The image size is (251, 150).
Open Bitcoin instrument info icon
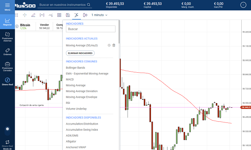[17, 26]
